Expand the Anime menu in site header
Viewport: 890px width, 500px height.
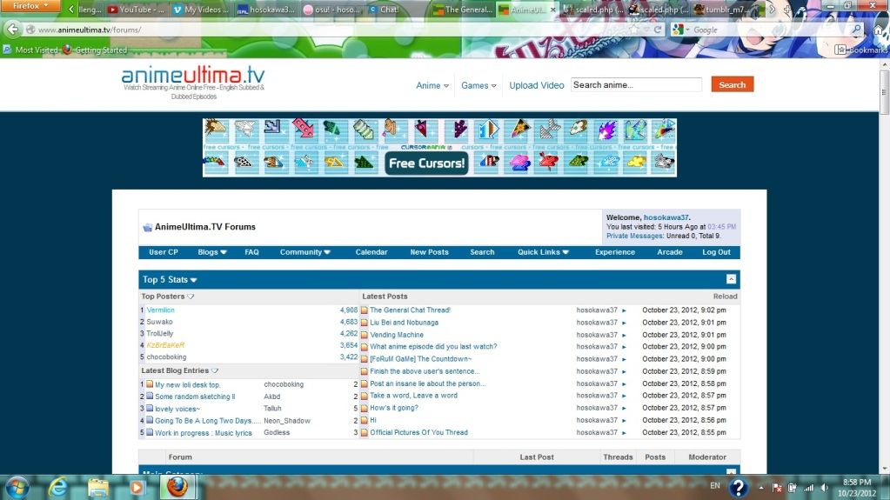[x=432, y=85]
